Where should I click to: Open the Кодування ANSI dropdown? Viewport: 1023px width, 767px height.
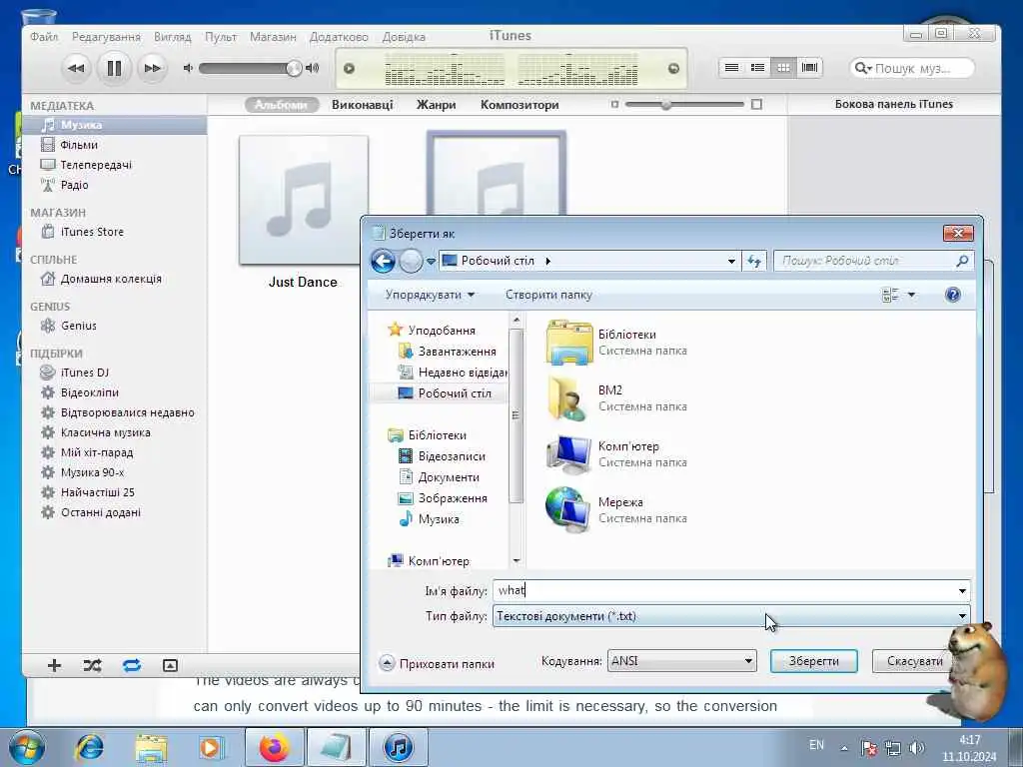click(x=681, y=661)
